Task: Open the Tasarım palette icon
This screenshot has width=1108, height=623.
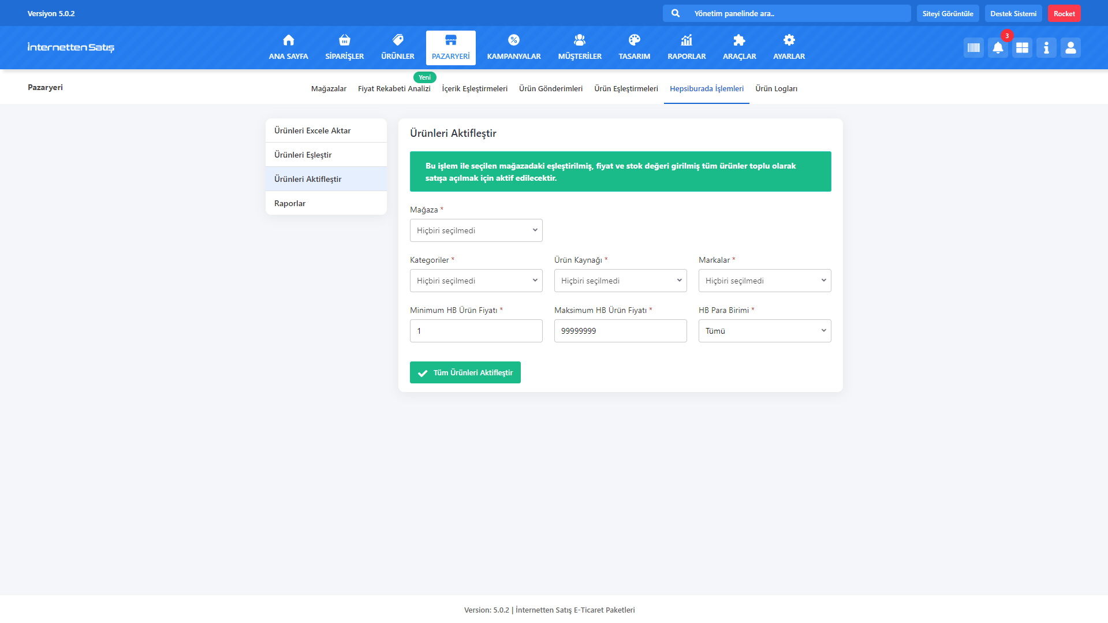Action: (x=634, y=40)
